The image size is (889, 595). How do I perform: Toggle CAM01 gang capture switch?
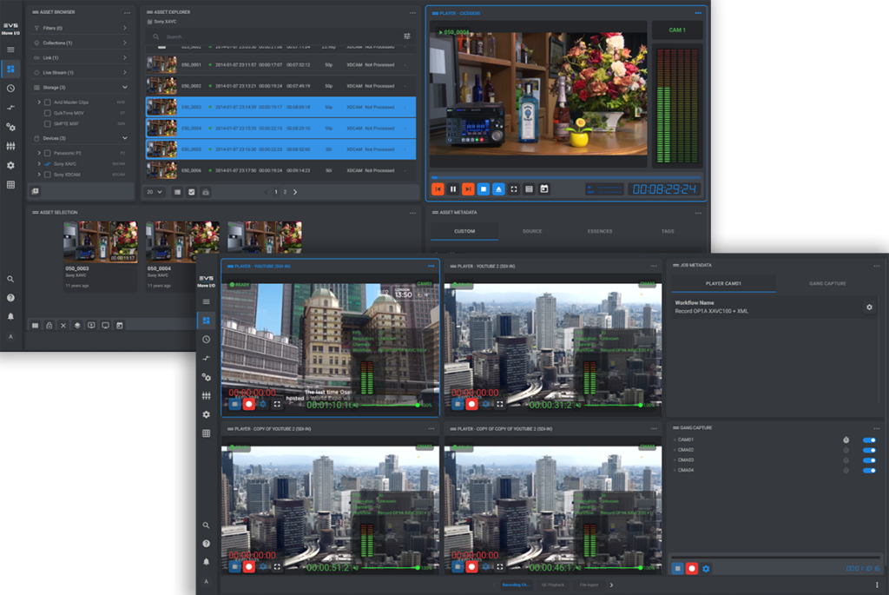pyautogui.click(x=868, y=440)
